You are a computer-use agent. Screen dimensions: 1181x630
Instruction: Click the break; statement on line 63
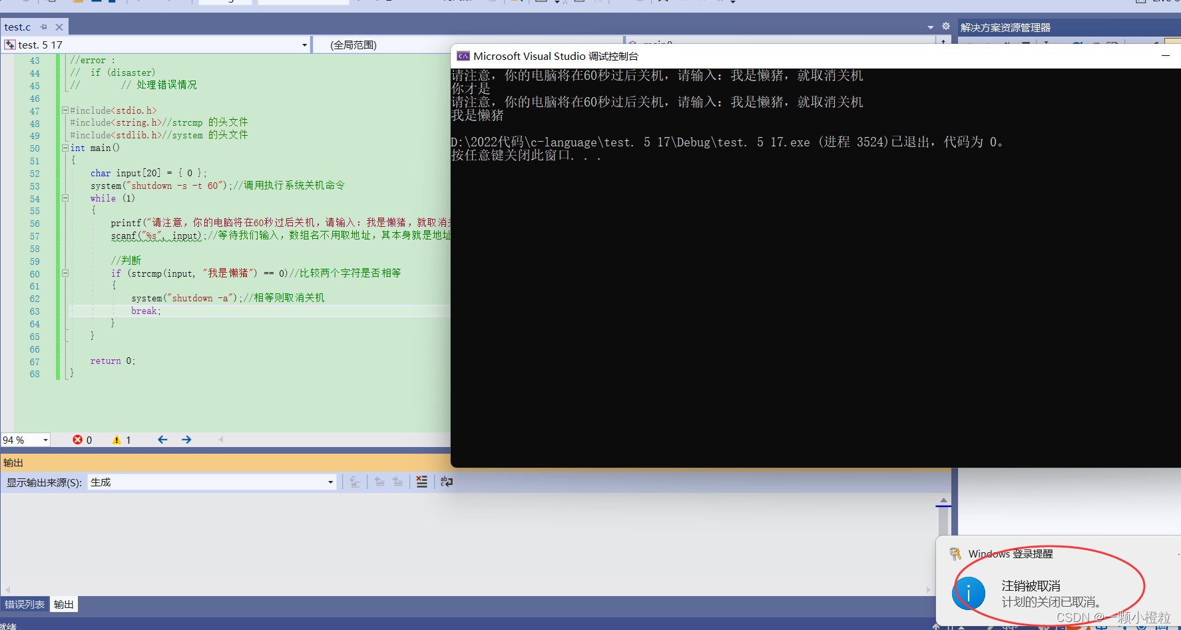tap(146, 311)
